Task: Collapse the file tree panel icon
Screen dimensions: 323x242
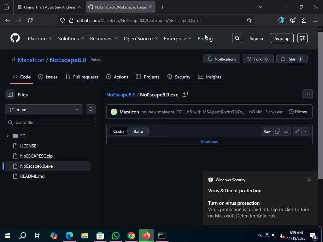Action: coord(10,95)
